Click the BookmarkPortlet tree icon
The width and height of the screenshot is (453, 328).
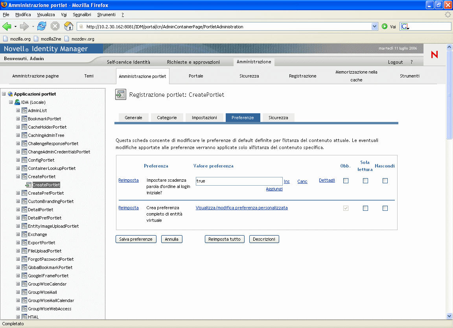24,119
